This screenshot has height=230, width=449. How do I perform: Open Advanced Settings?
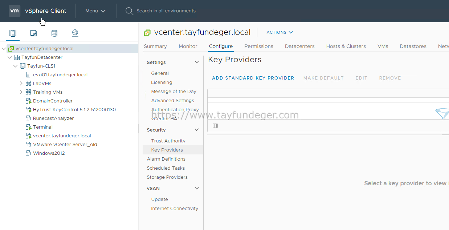(173, 101)
